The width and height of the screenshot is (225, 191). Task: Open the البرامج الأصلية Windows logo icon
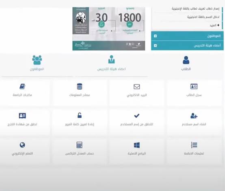click(137, 145)
